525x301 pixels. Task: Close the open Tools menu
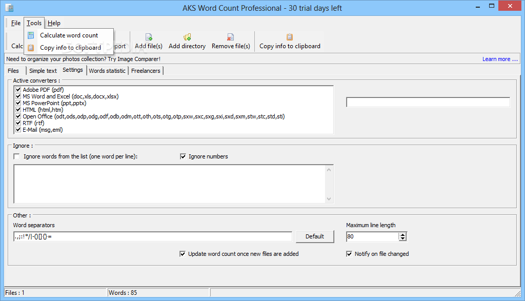coord(34,23)
